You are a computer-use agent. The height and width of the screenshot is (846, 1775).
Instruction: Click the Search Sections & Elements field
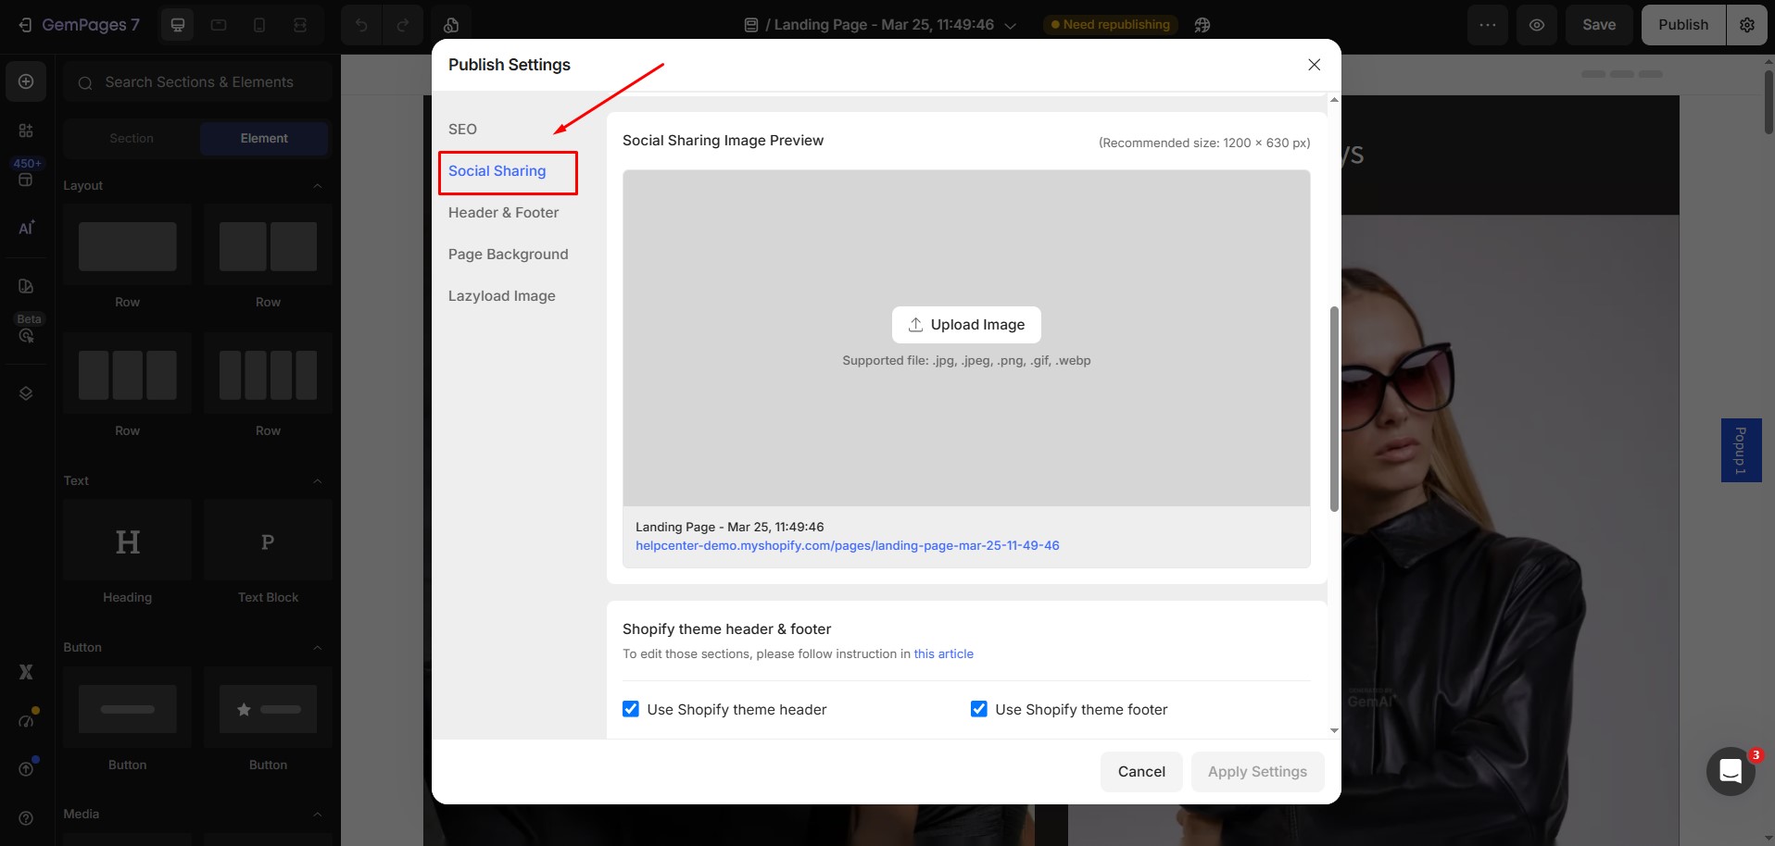[x=198, y=82]
